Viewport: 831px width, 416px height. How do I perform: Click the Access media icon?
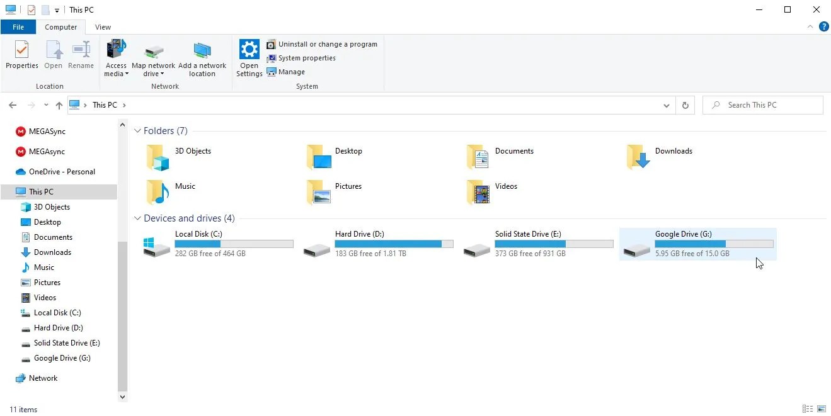click(x=115, y=57)
